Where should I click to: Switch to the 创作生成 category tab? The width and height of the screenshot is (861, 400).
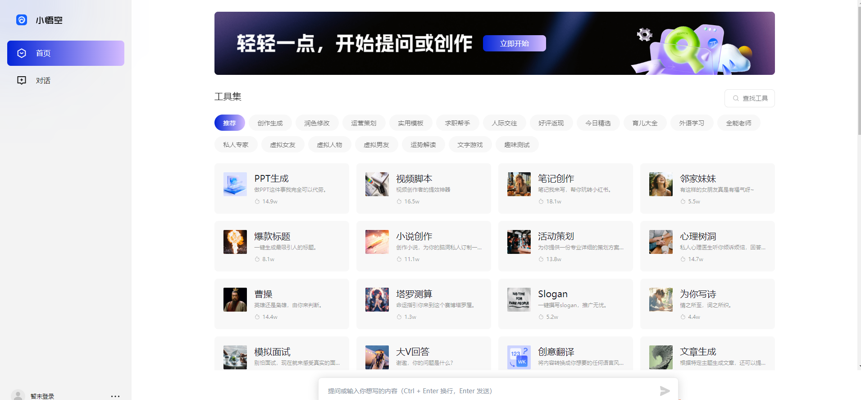(x=270, y=123)
